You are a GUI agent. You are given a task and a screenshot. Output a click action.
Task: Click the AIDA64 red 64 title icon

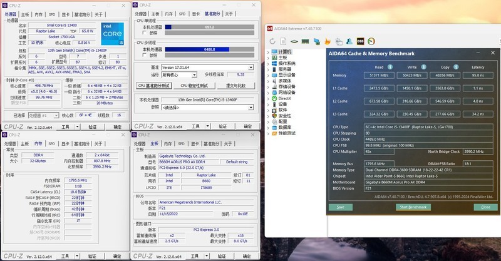270,28
